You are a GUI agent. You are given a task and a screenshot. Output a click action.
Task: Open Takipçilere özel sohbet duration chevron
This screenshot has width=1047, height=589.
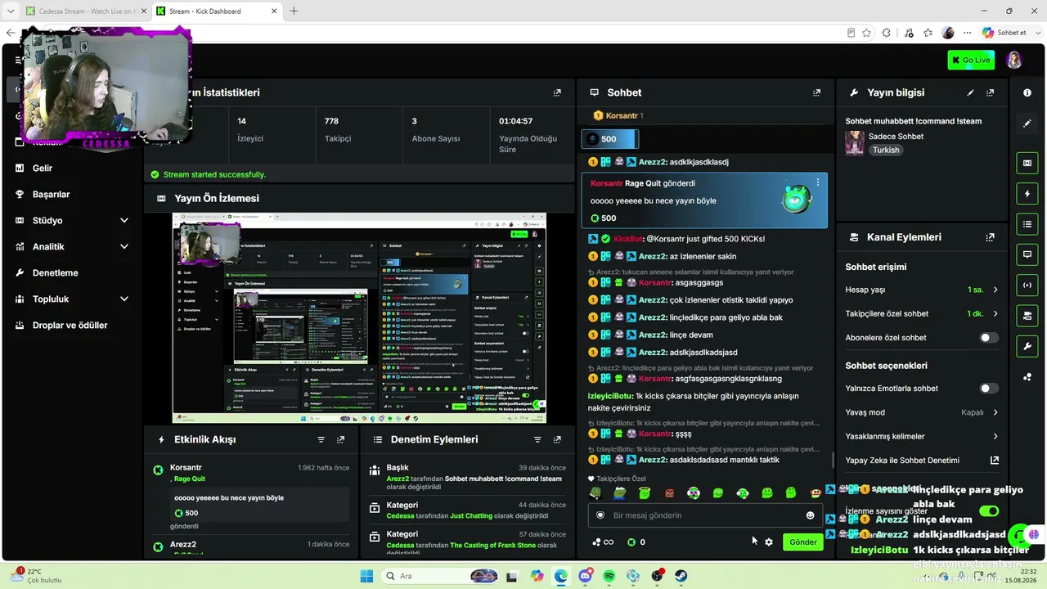[995, 313]
